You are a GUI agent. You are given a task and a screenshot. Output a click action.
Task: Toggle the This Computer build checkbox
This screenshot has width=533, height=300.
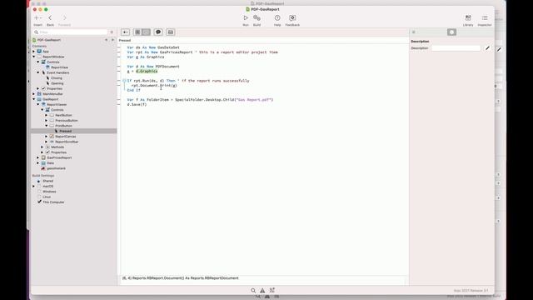pos(39,202)
